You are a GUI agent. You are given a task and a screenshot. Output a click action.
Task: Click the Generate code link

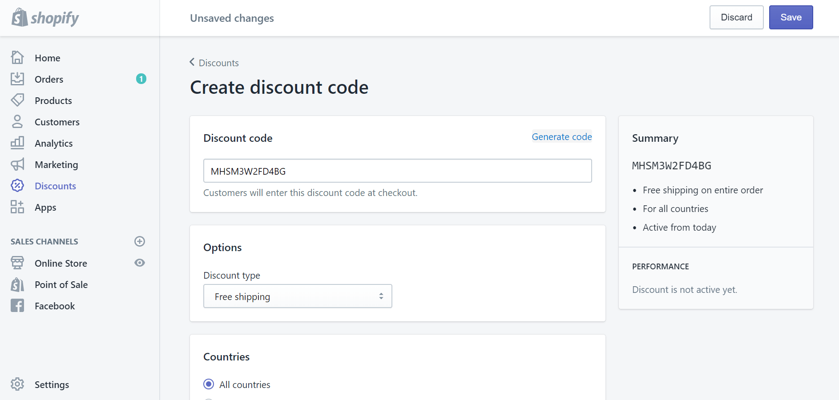point(561,137)
